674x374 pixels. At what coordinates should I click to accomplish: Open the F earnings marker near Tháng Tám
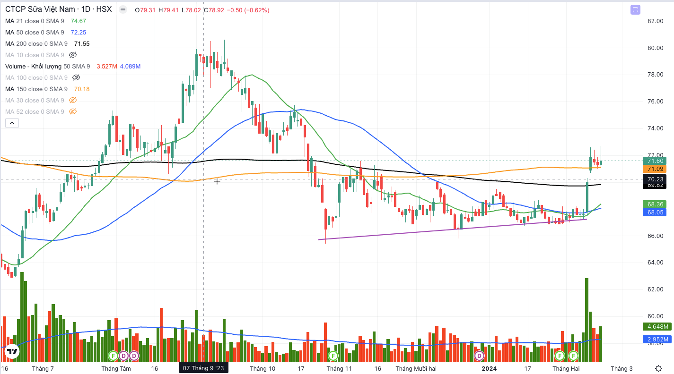(113, 355)
